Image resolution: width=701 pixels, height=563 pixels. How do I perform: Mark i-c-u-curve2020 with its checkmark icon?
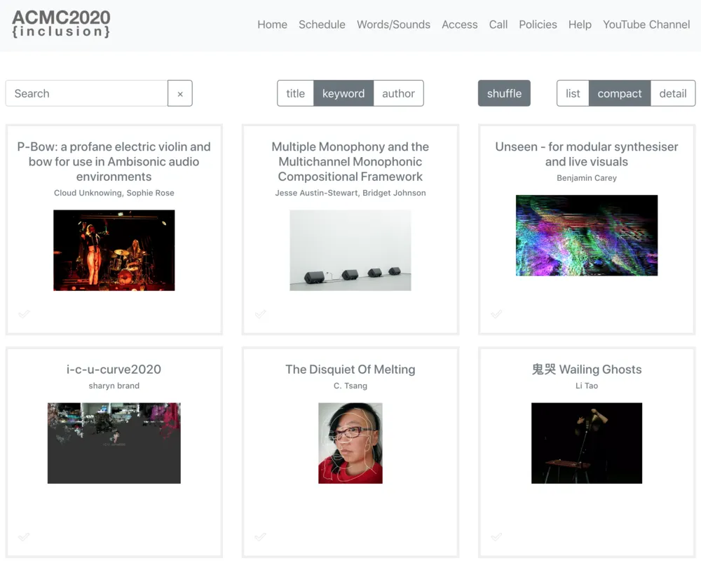(23, 537)
